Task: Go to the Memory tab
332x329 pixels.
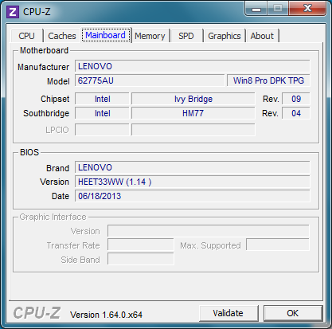Action: (150, 36)
